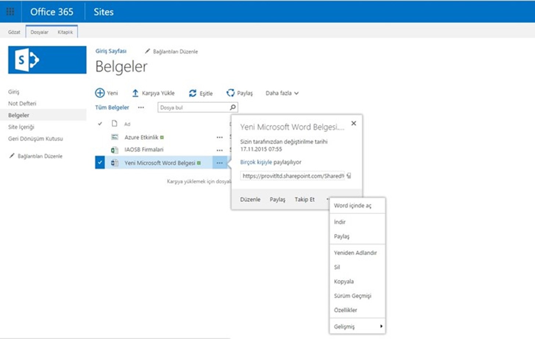Click the Eşitle sync icon
The width and height of the screenshot is (535, 339).
click(193, 93)
